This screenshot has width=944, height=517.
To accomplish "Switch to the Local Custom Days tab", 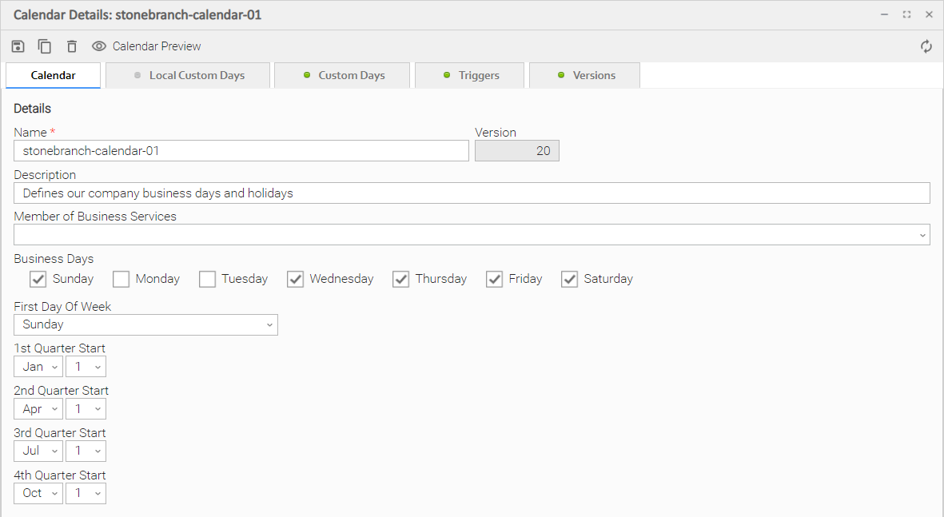I will [188, 75].
